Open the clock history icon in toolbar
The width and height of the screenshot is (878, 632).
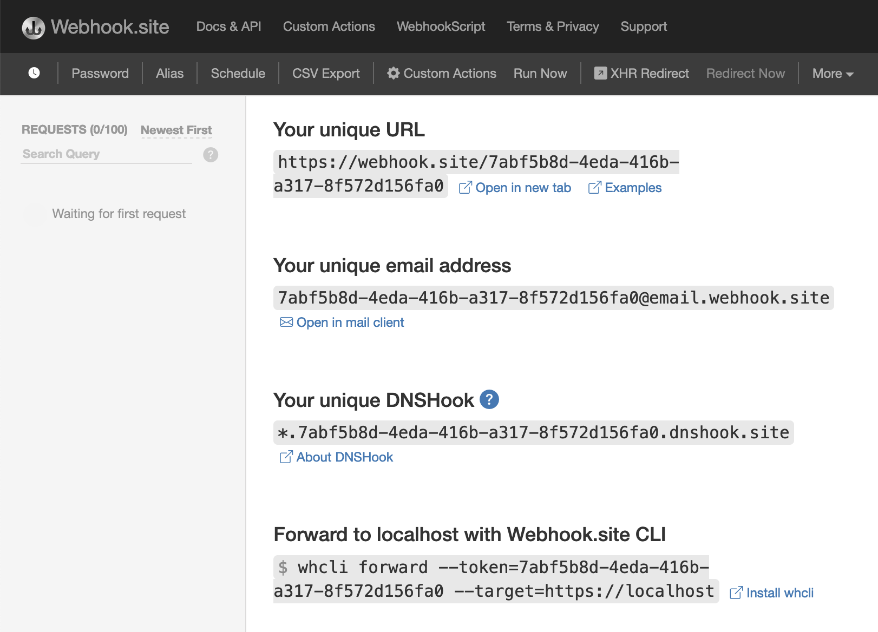(x=34, y=73)
